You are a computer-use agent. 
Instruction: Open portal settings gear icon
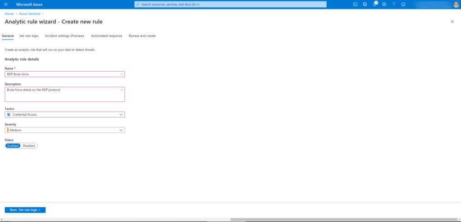click(384, 5)
